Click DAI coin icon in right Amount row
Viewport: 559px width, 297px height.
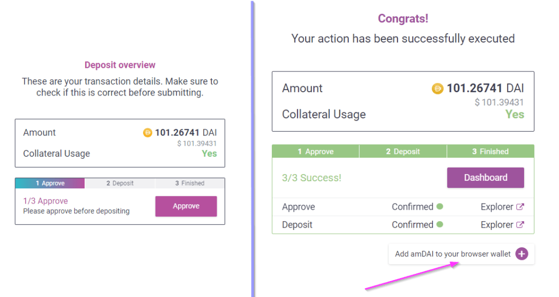tap(437, 88)
